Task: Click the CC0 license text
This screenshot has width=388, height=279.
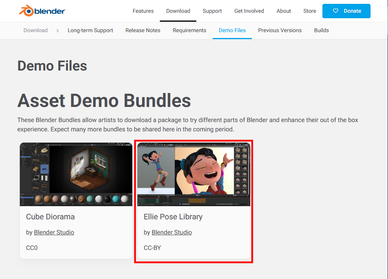Action: [x=32, y=248]
